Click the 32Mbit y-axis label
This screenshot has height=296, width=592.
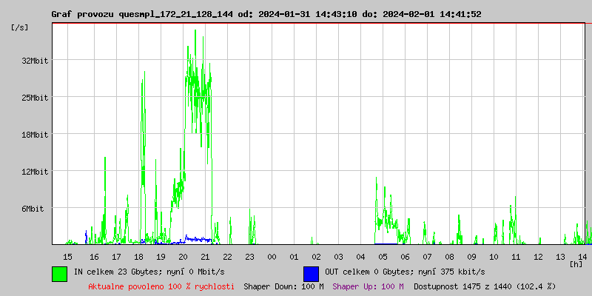pyautogui.click(x=34, y=61)
